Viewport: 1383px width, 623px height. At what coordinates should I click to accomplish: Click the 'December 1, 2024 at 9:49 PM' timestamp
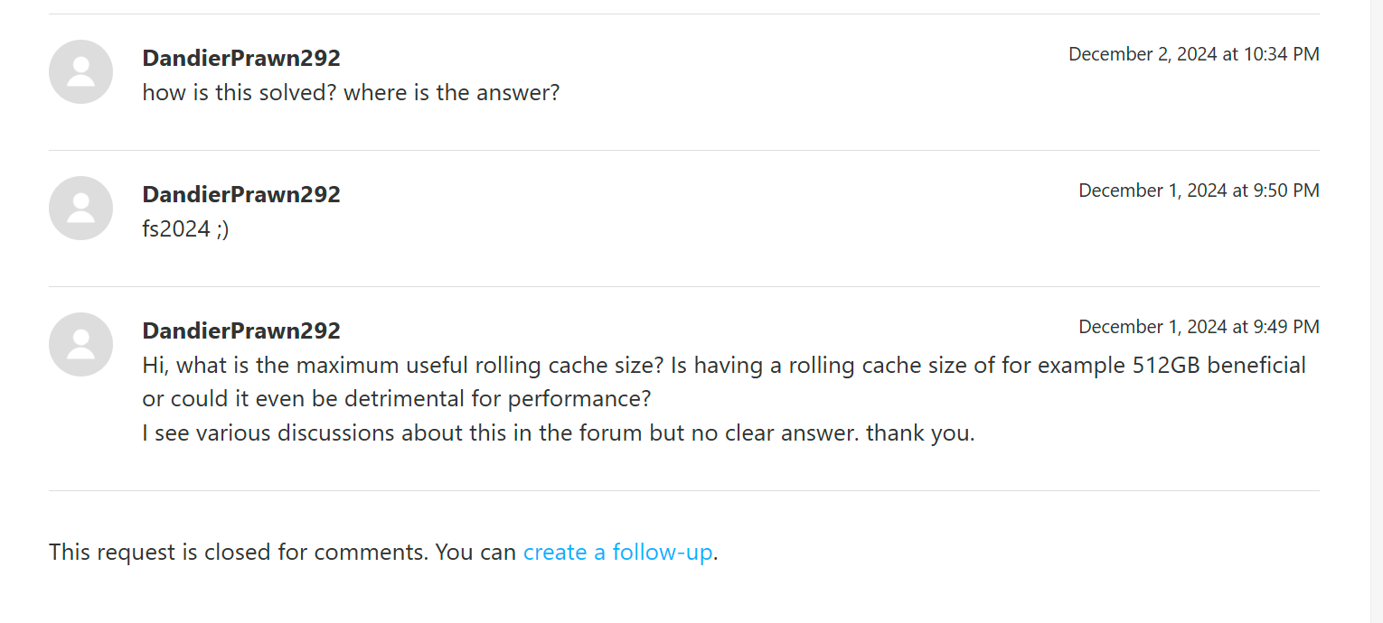click(x=1199, y=327)
